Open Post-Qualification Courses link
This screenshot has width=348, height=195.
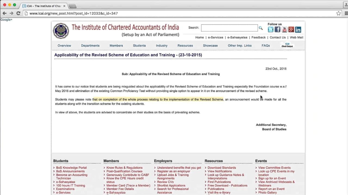125,171
